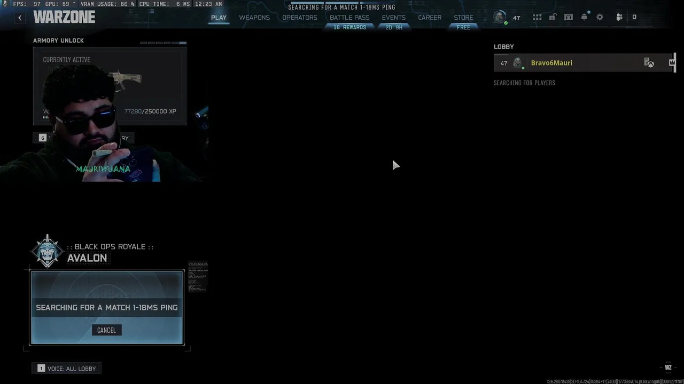
Task: Open the EVENTS tab
Action: coord(394,18)
